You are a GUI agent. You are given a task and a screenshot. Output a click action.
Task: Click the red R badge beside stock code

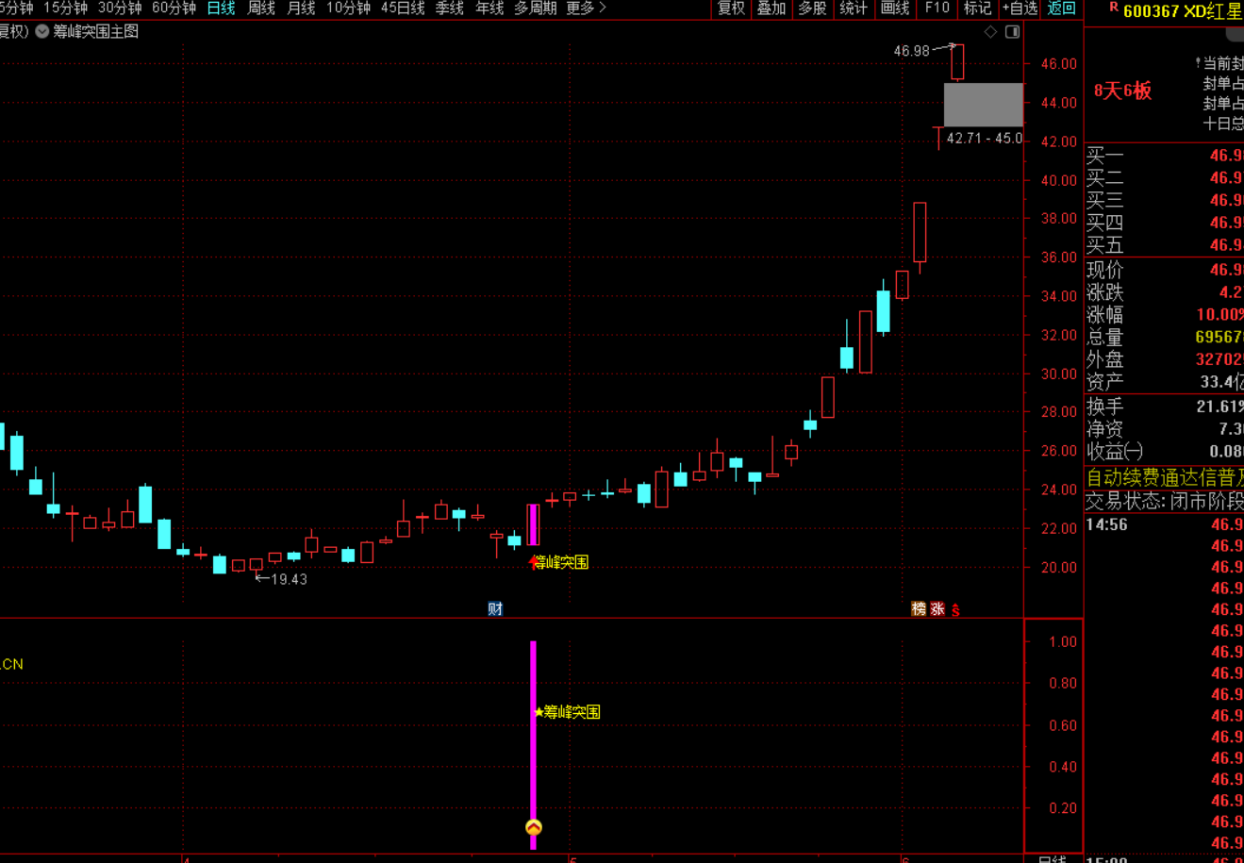coord(1114,8)
